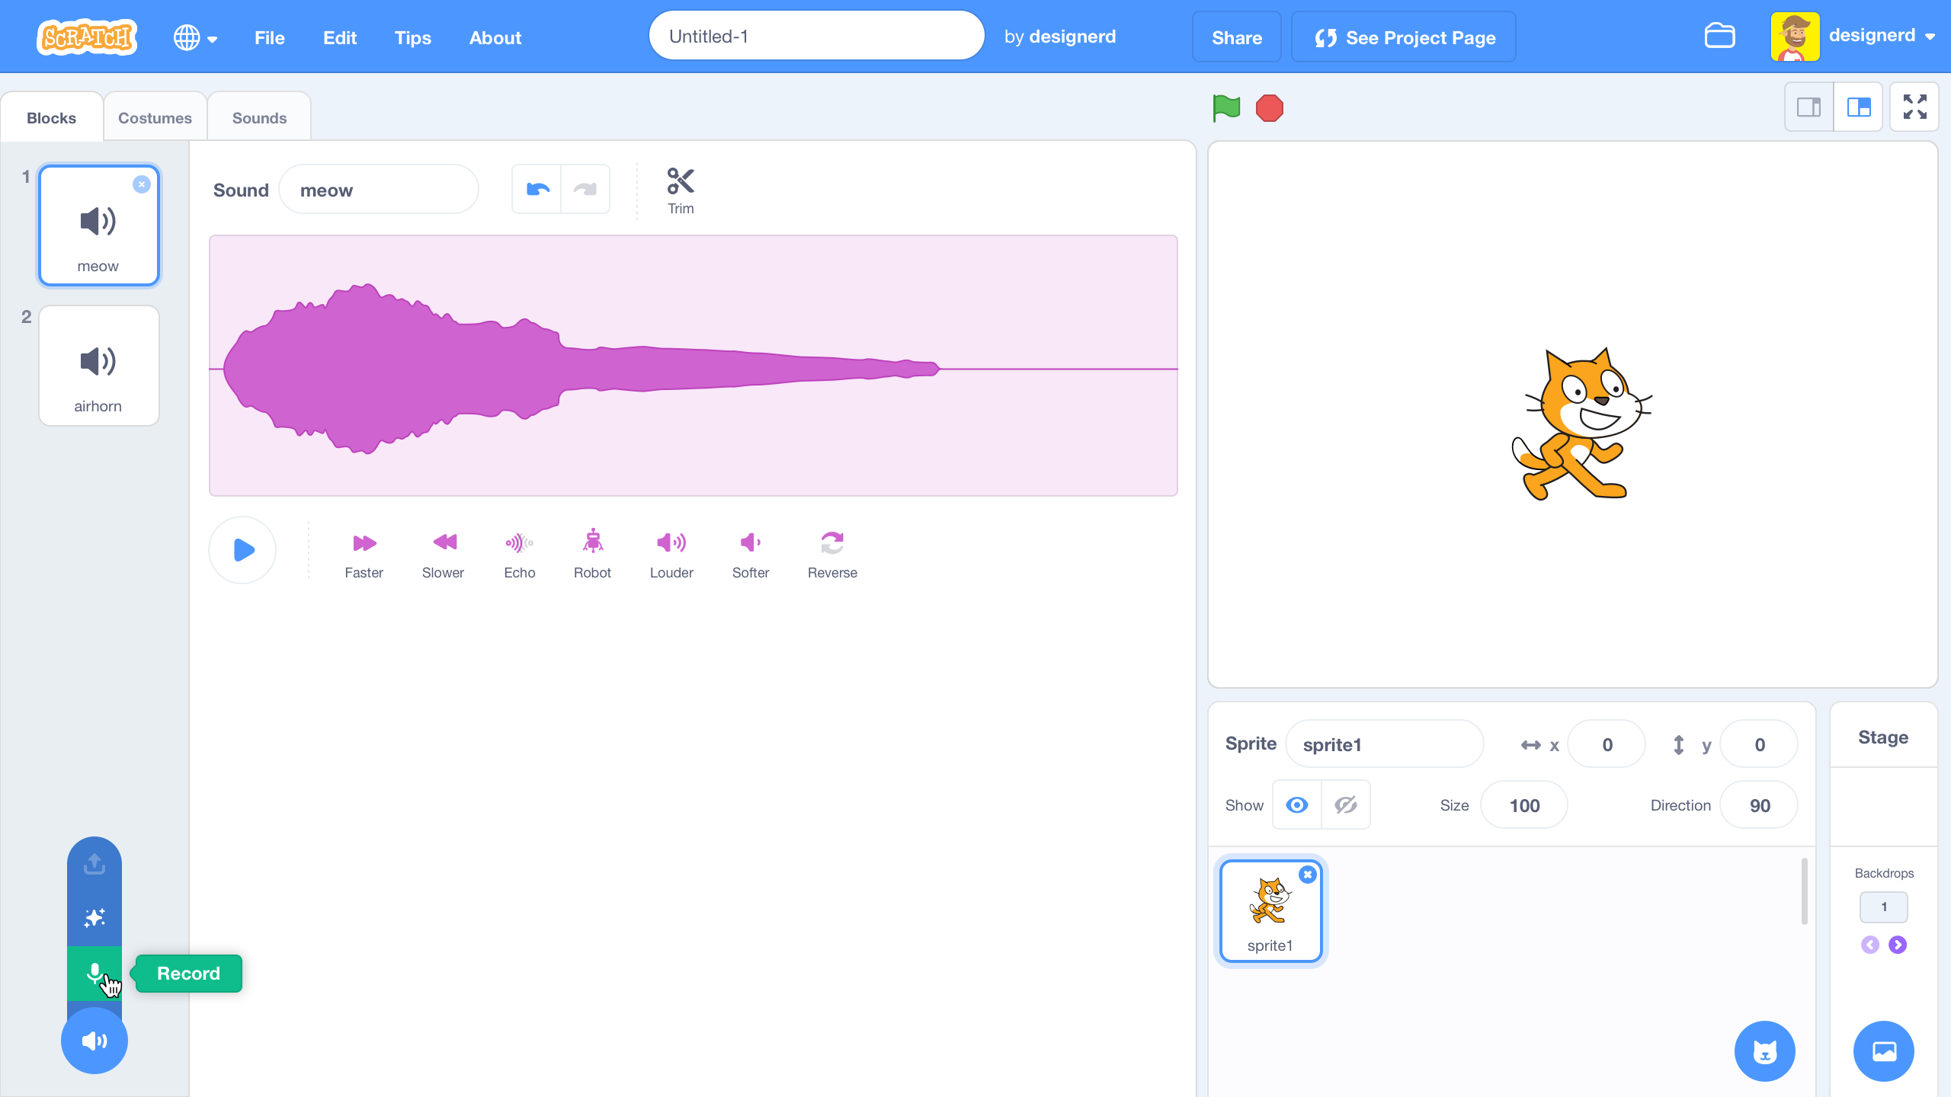
Task: Click the Untitled-1 project title field
Action: [x=816, y=36]
